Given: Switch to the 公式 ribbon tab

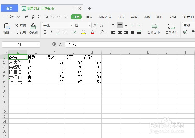Looking at the screenshot, I should click(121, 17).
